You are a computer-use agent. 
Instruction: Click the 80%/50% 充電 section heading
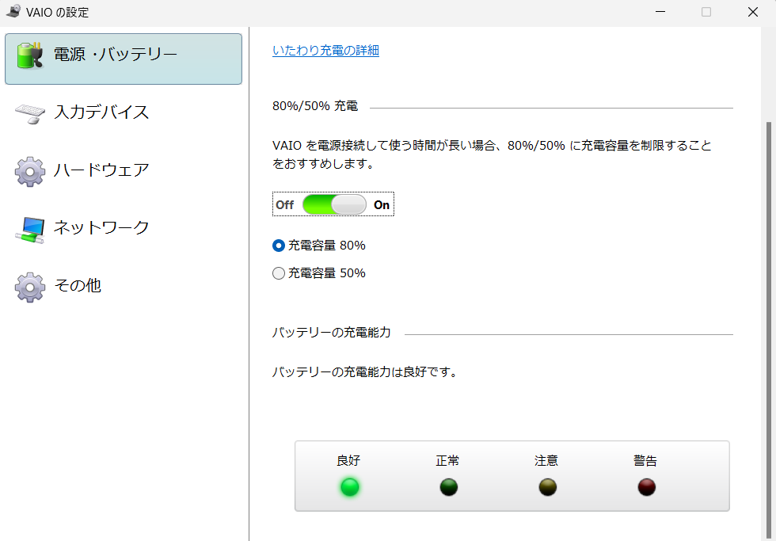click(315, 106)
